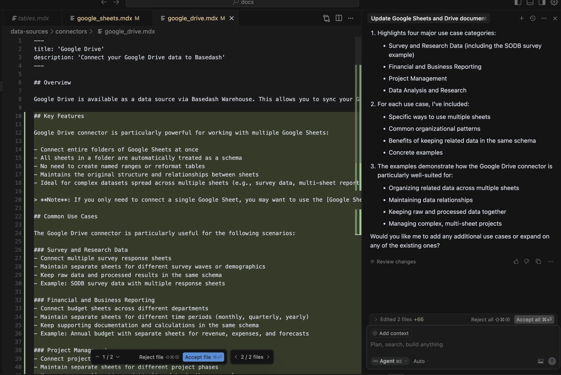Go to next file with right chevron
The width and height of the screenshot is (561, 375).
tap(268, 357)
